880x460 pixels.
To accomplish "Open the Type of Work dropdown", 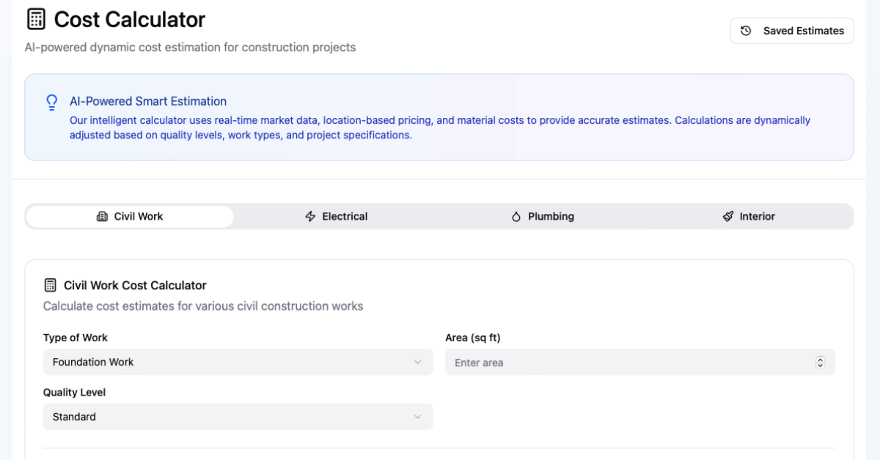I will pos(238,362).
